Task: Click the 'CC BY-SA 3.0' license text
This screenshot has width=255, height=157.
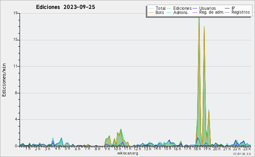Action: pos(242,154)
